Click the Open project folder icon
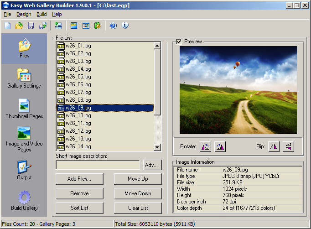The height and width of the screenshot is (229, 311). click(x=19, y=26)
